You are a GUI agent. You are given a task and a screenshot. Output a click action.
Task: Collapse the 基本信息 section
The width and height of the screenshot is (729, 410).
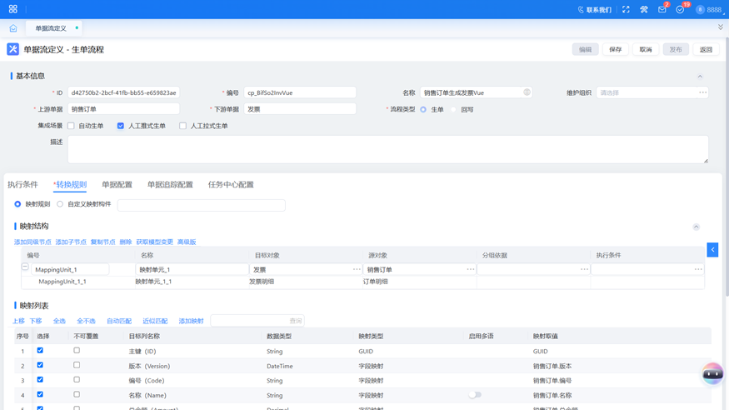coord(700,77)
